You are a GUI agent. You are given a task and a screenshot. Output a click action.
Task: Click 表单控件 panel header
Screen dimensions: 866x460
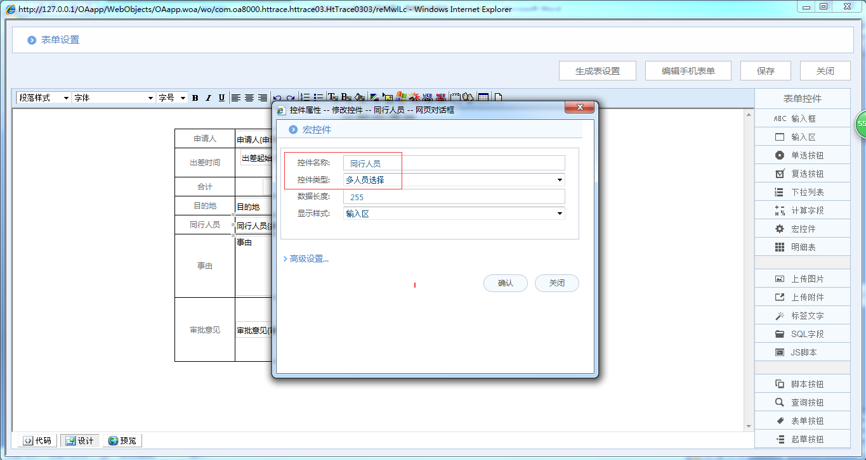tap(802, 99)
